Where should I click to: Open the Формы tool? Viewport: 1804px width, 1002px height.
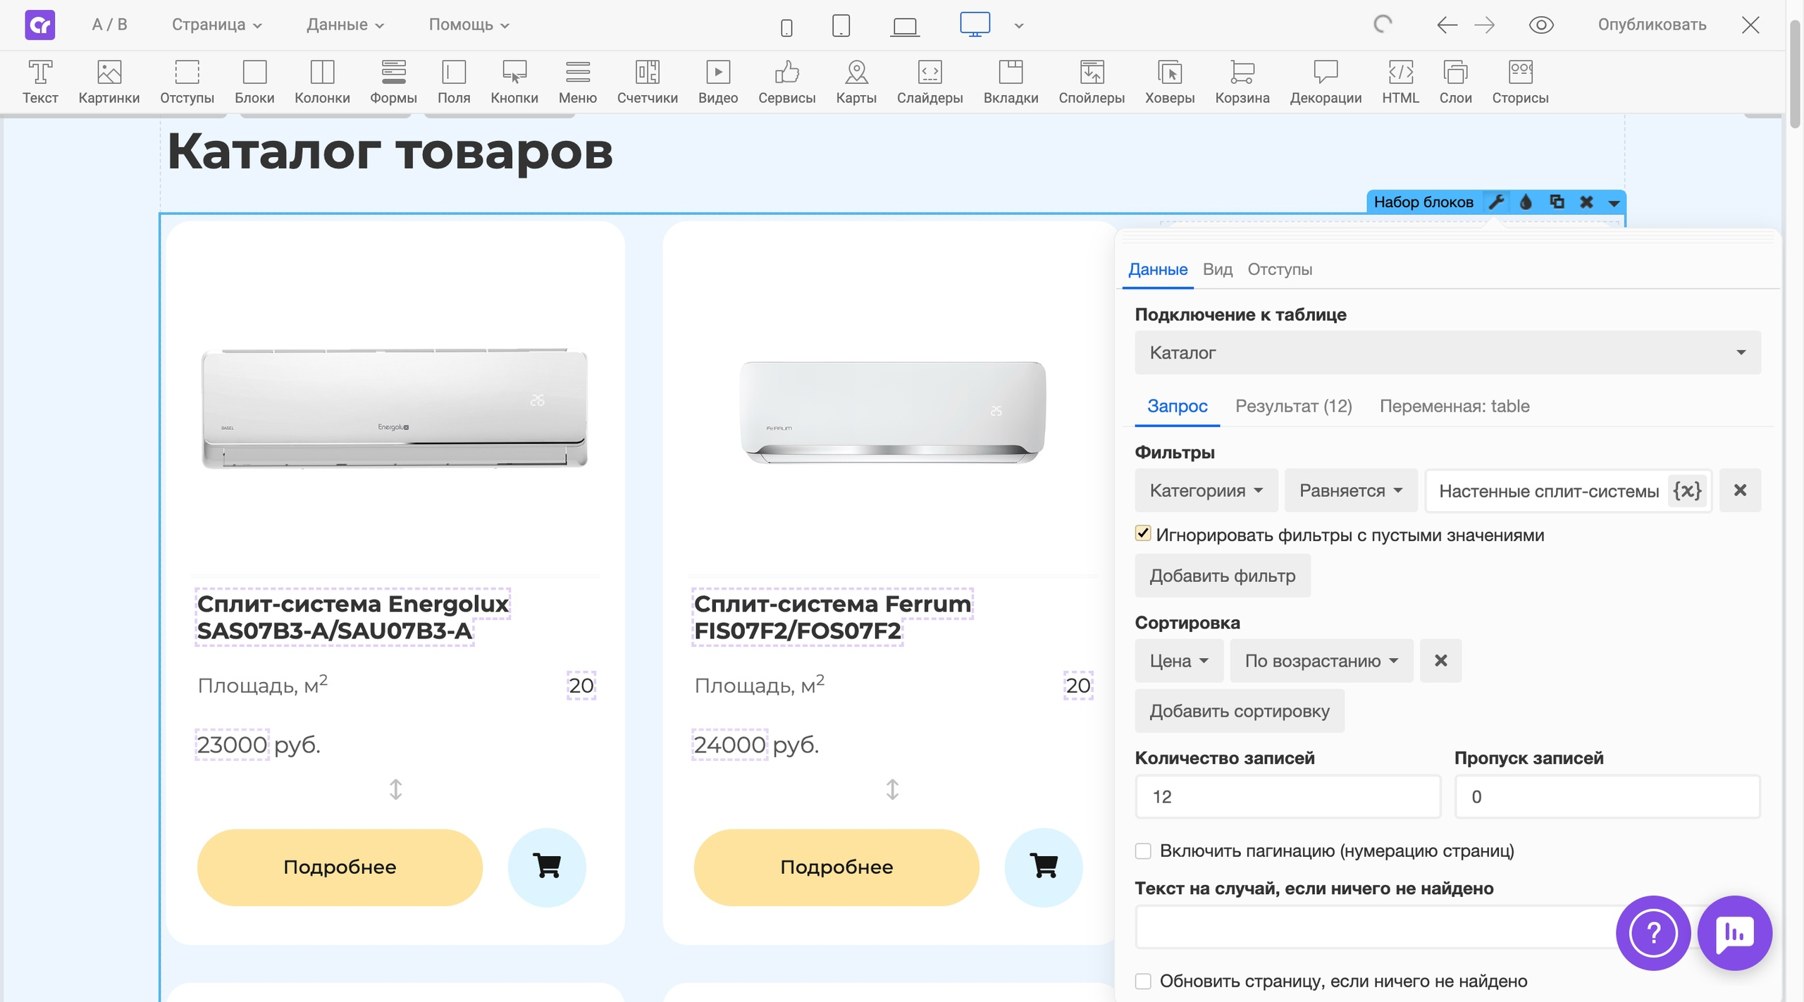pyautogui.click(x=394, y=82)
